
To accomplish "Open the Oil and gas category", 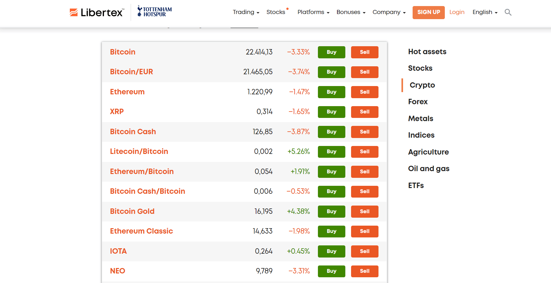I will [x=429, y=169].
